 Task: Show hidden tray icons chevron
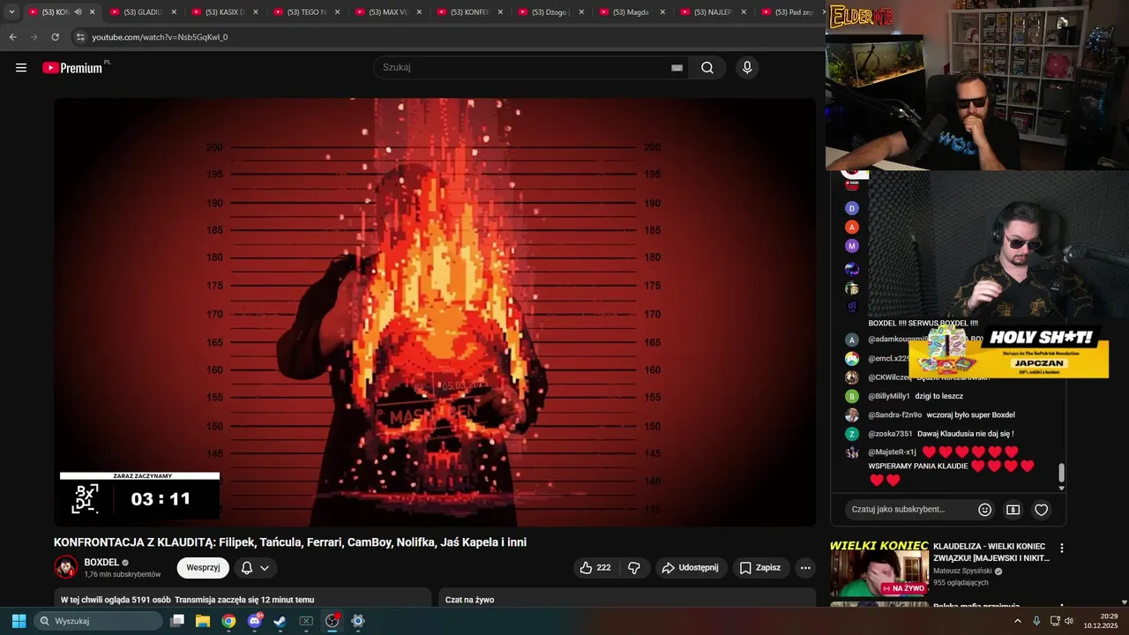(x=1017, y=621)
